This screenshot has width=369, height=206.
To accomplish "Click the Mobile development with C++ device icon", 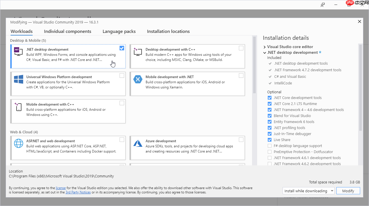I will [x=18, y=107].
